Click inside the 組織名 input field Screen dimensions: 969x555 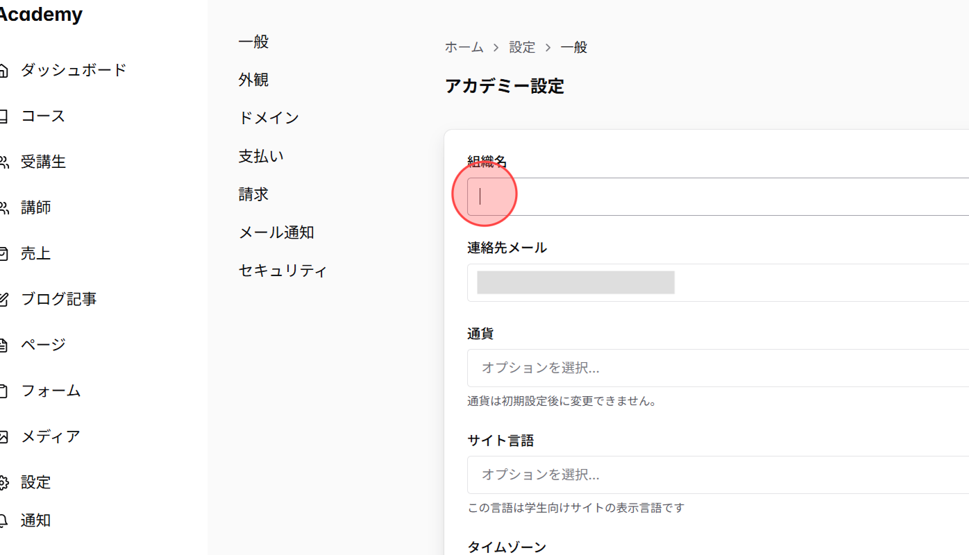[625, 195]
